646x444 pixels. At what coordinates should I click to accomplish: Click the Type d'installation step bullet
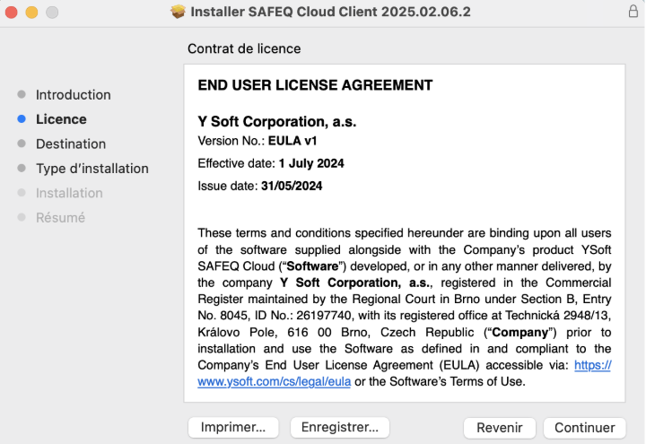[22, 168]
